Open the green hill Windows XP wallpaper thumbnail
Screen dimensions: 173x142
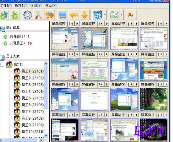124,99
